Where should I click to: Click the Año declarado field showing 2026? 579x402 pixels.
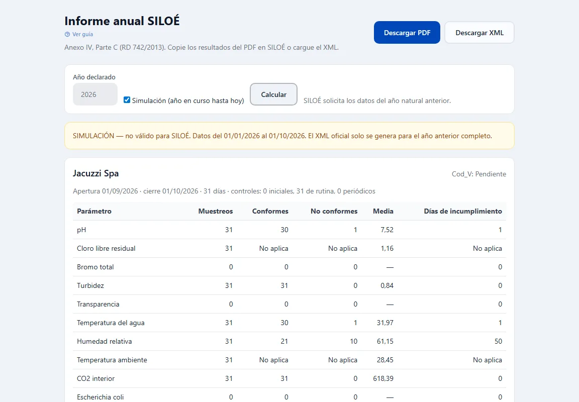95,94
